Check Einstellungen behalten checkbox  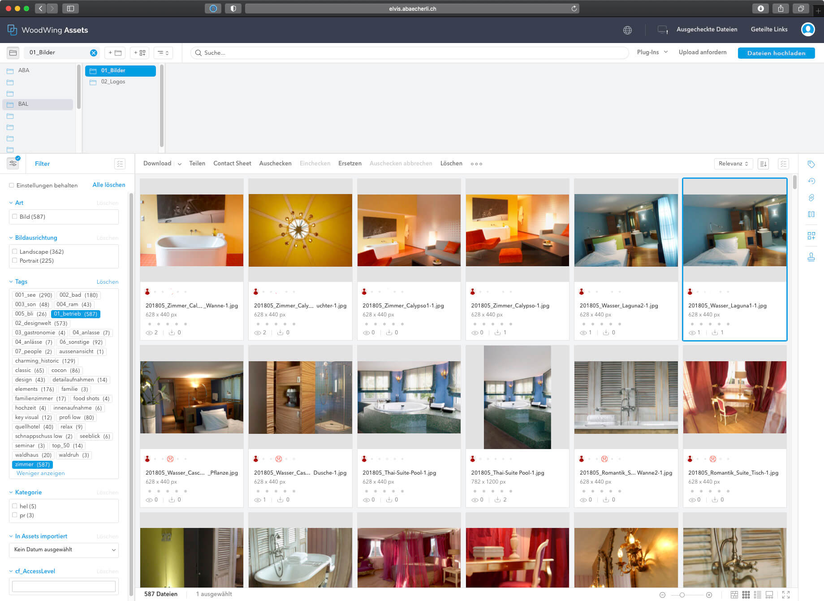click(12, 185)
